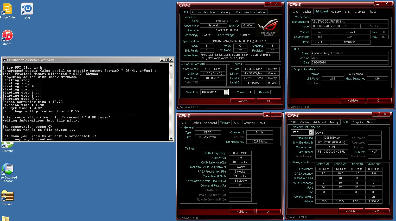
Task: Click the Part Number F3-12800CL9-4GBRL
Action: [331, 152]
